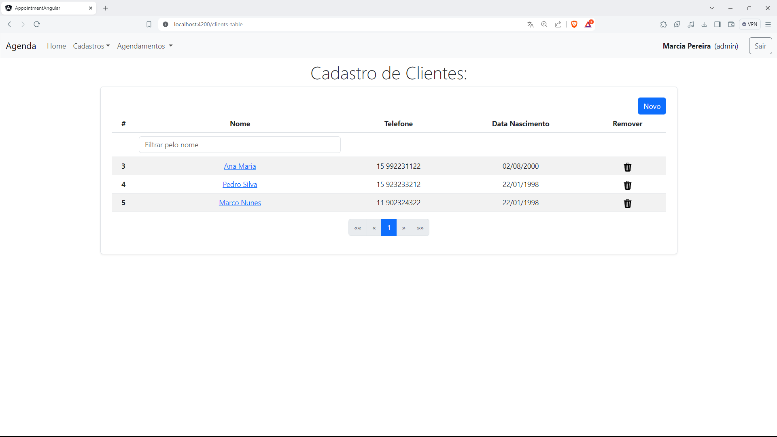This screenshot has height=437, width=777.
Task: Click the name link for Pedro Silva
Action: click(x=240, y=184)
